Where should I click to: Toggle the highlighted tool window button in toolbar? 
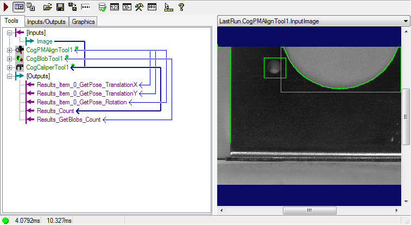click(18, 7)
